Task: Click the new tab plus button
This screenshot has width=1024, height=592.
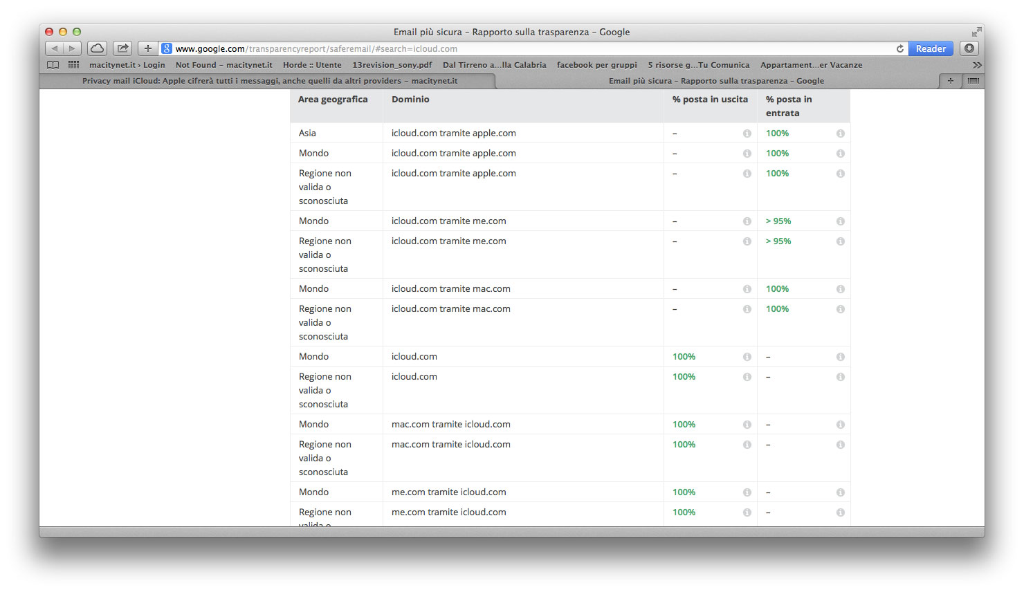Action: (x=950, y=81)
